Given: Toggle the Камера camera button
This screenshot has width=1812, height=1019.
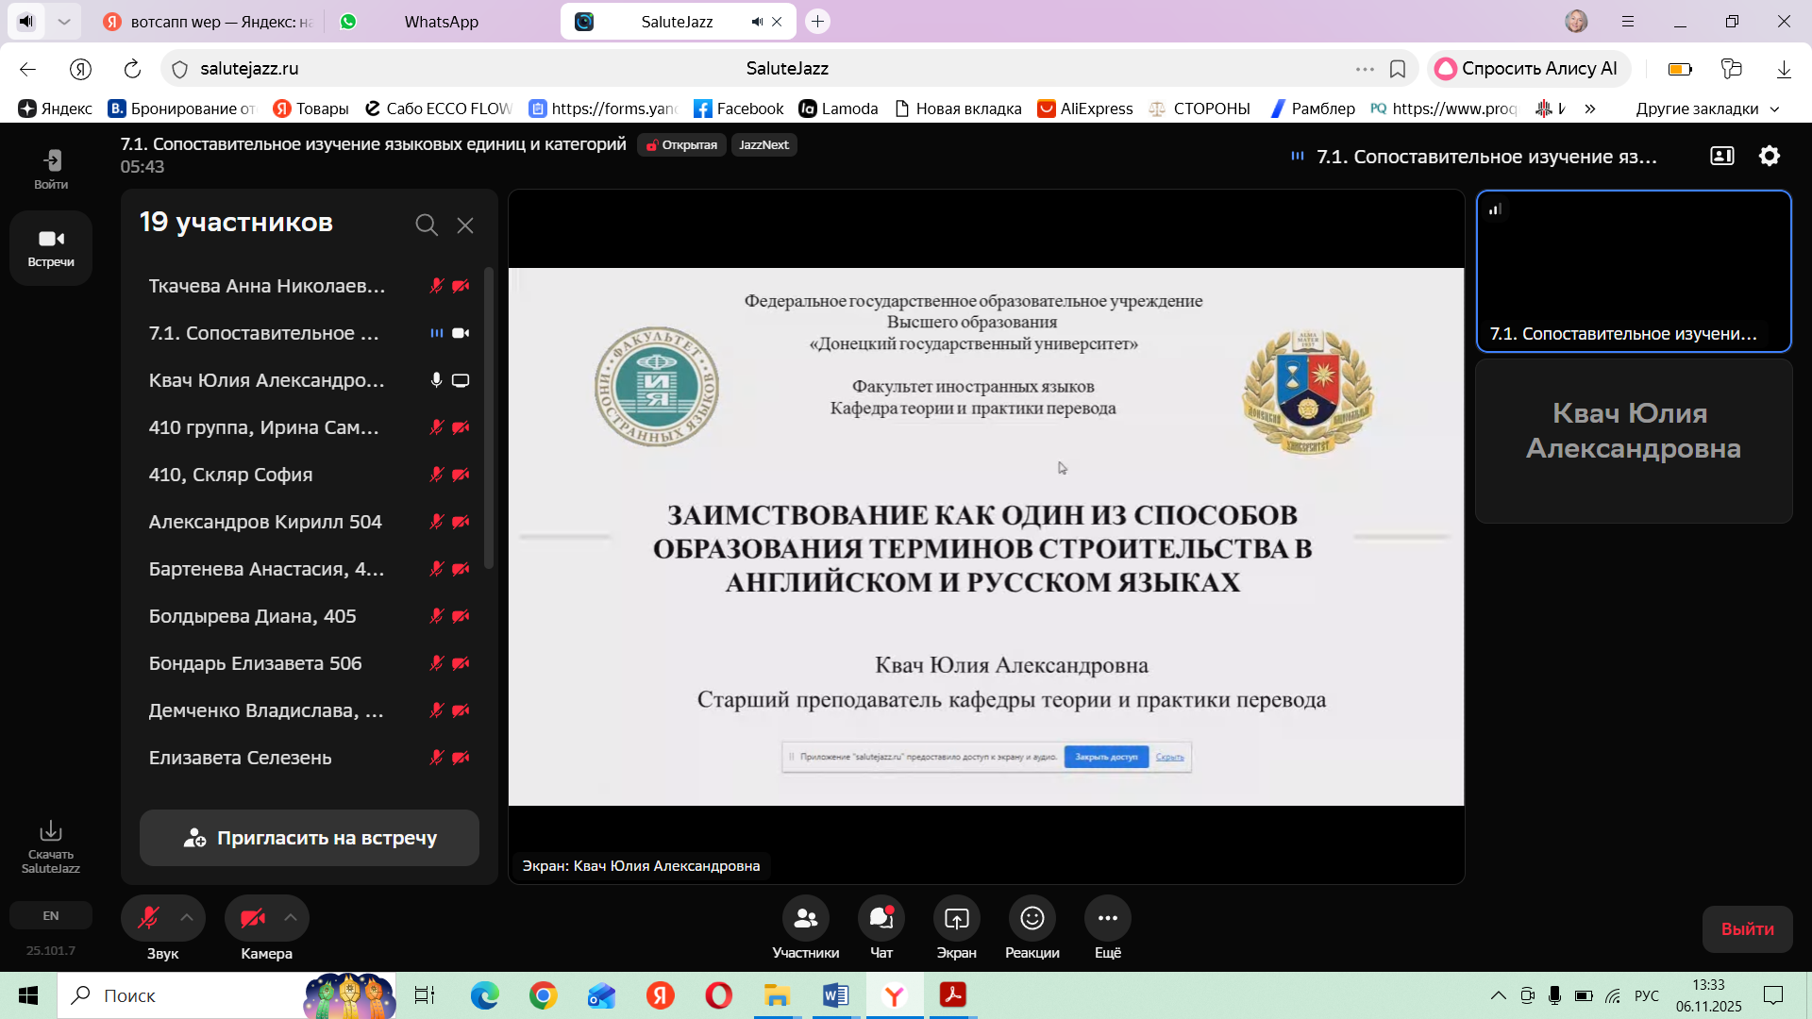Looking at the screenshot, I should [252, 918].
